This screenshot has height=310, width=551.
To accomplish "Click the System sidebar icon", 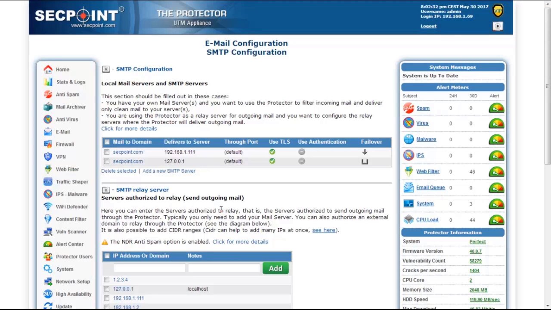I will pyautogui.click(x=48, y=269).
